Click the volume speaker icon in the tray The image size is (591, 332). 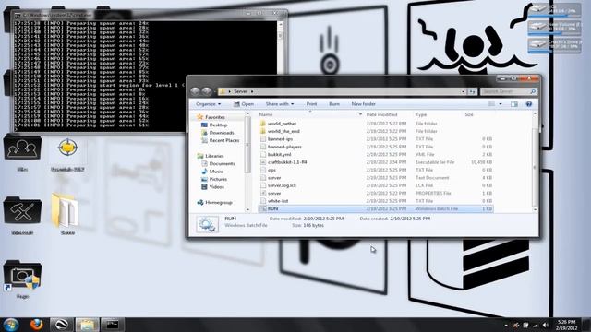(x=545, y=325)
